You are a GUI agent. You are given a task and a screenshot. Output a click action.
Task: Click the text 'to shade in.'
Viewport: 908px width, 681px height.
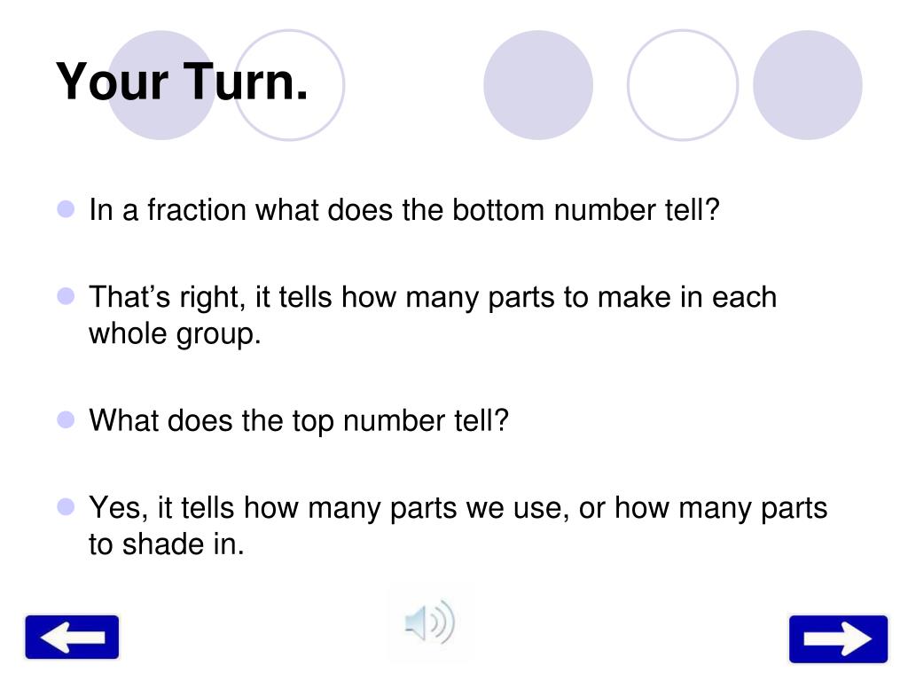pyautogui.click(x=167, y=544)
